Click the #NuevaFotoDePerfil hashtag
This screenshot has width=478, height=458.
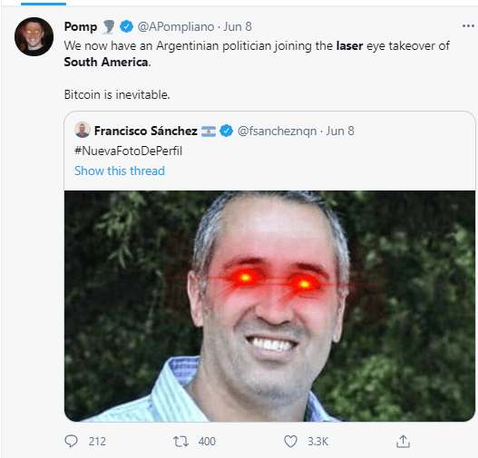128,151
